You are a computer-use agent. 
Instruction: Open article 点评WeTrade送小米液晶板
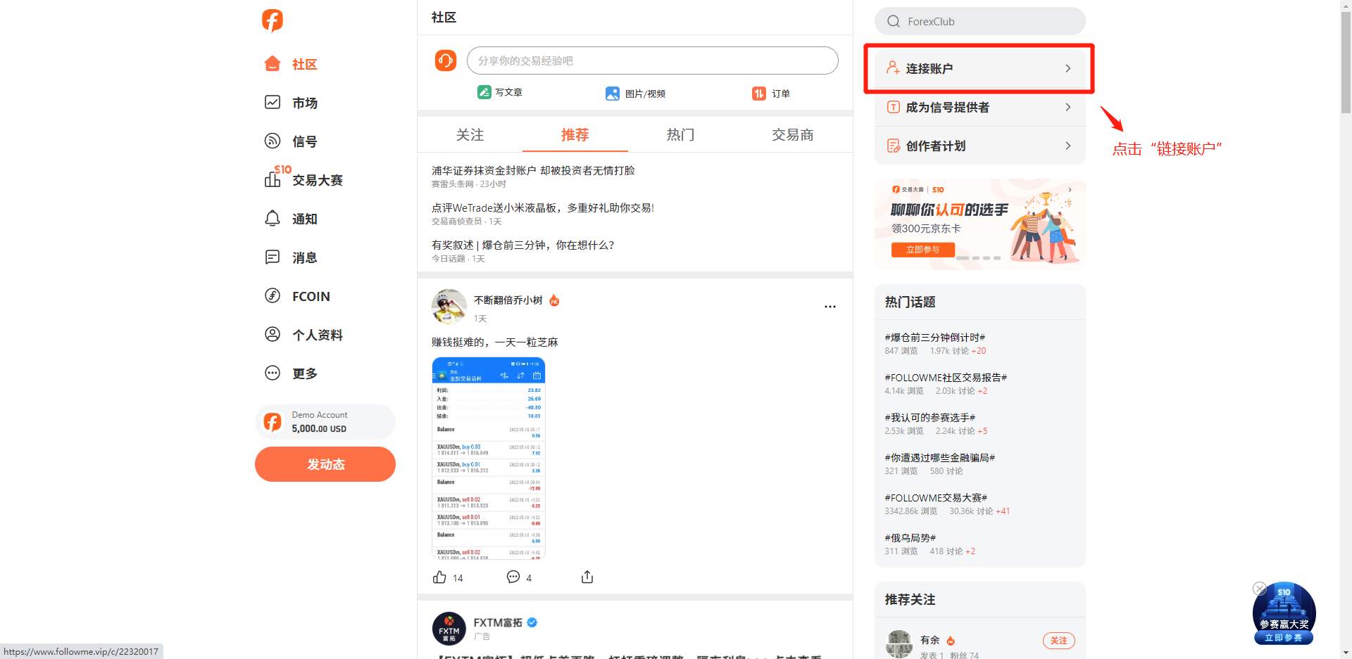(543, 207)
